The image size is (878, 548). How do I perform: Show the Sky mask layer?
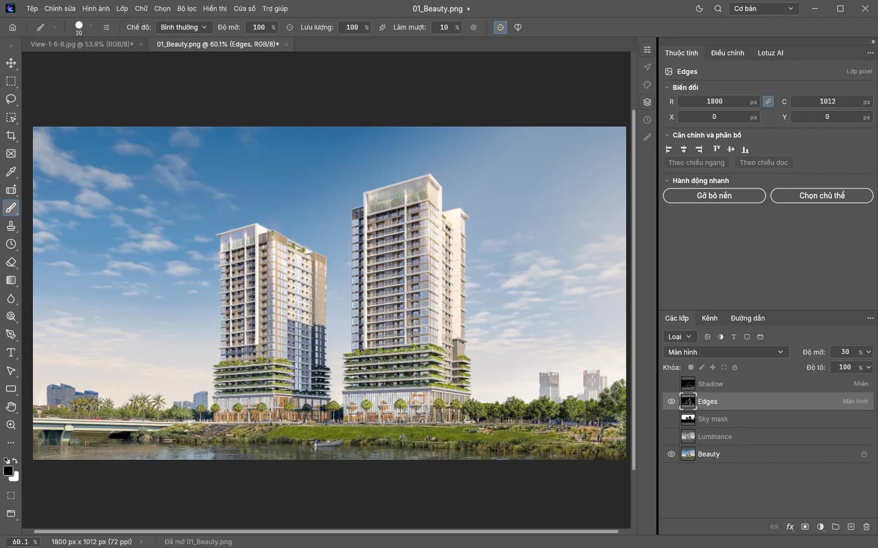pos(671,419)
